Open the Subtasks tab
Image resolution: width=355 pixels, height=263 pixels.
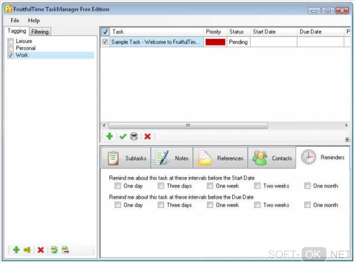pyautogui.click(x=126, y=158)
